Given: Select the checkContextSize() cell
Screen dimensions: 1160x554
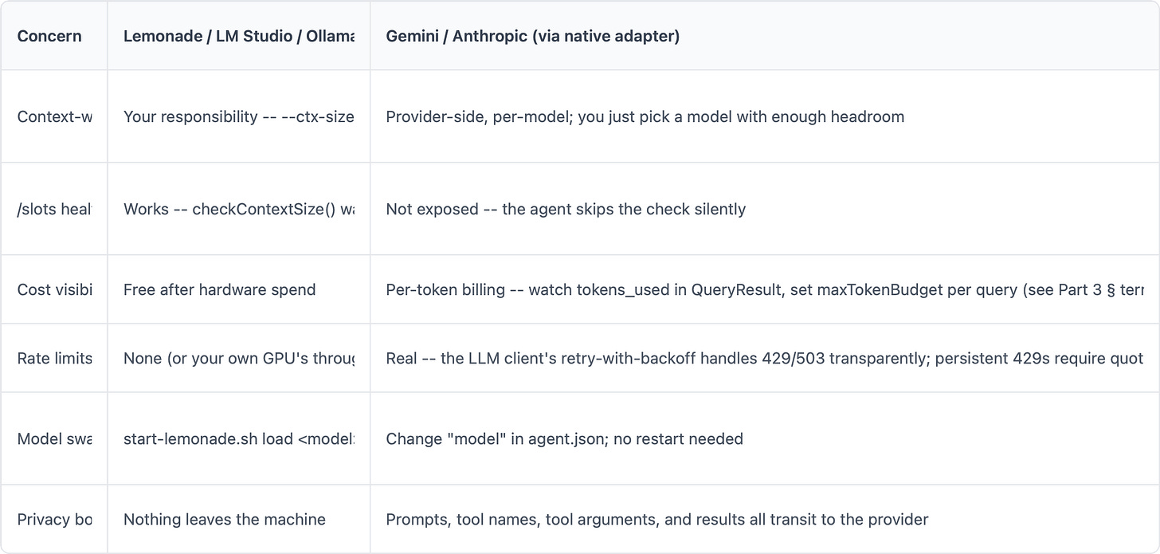Looking at the screenshot, I should click(239, 209).
